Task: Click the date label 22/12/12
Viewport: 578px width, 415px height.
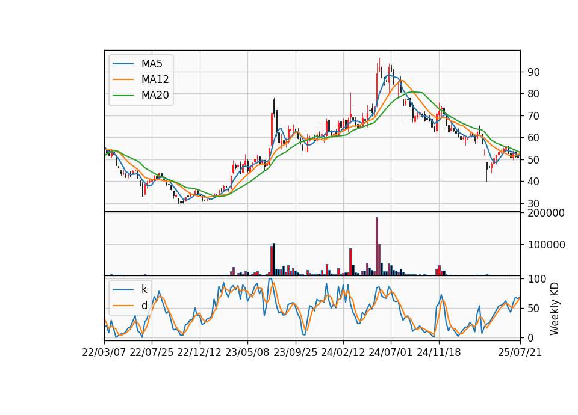Action: (x=199, y=352)
